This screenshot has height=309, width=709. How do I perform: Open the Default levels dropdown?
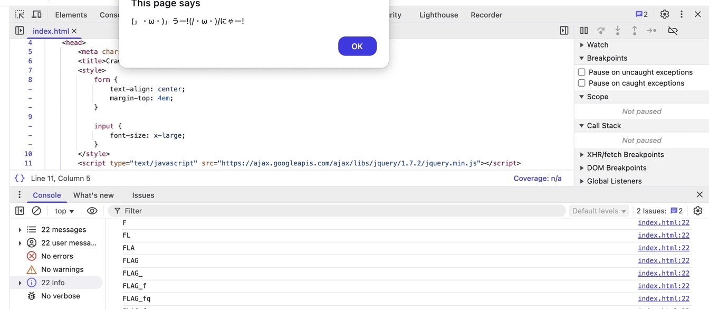600,211
